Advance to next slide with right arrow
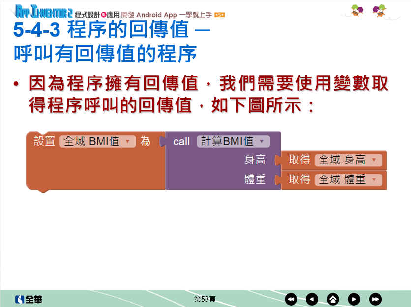This screenshot has width=411, height=307. (x=354, y=299)
